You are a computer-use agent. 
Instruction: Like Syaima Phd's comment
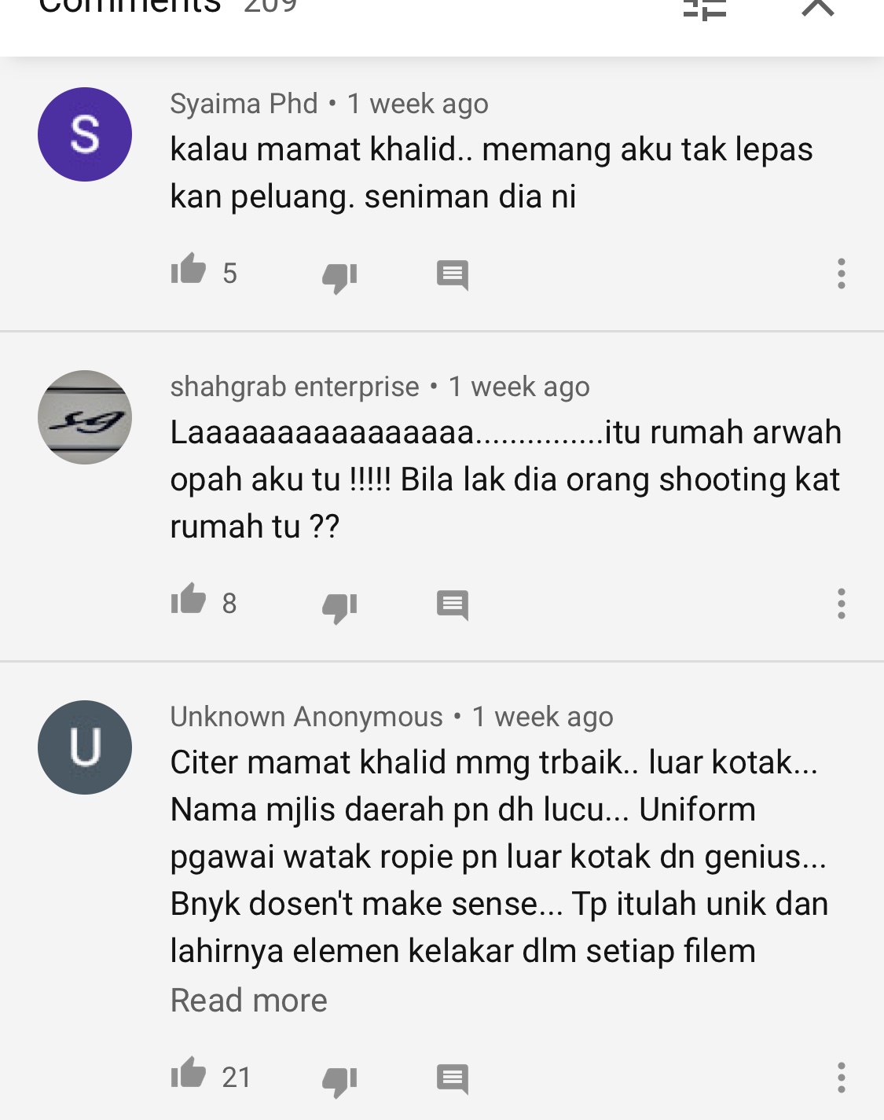pyautogui.click(x=189, y=270)
